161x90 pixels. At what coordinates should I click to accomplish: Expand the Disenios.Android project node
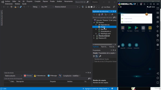click(x=94, y=36)
